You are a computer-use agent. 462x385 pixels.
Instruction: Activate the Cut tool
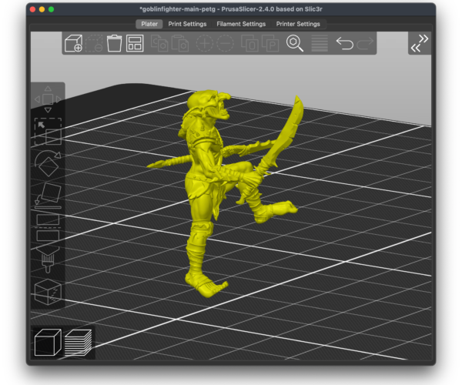[48, 228]
